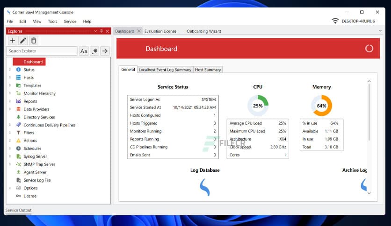This screenshot has width=391, height=226.
Task: Click the search go arrow button
Action: [x=105, y=51]
